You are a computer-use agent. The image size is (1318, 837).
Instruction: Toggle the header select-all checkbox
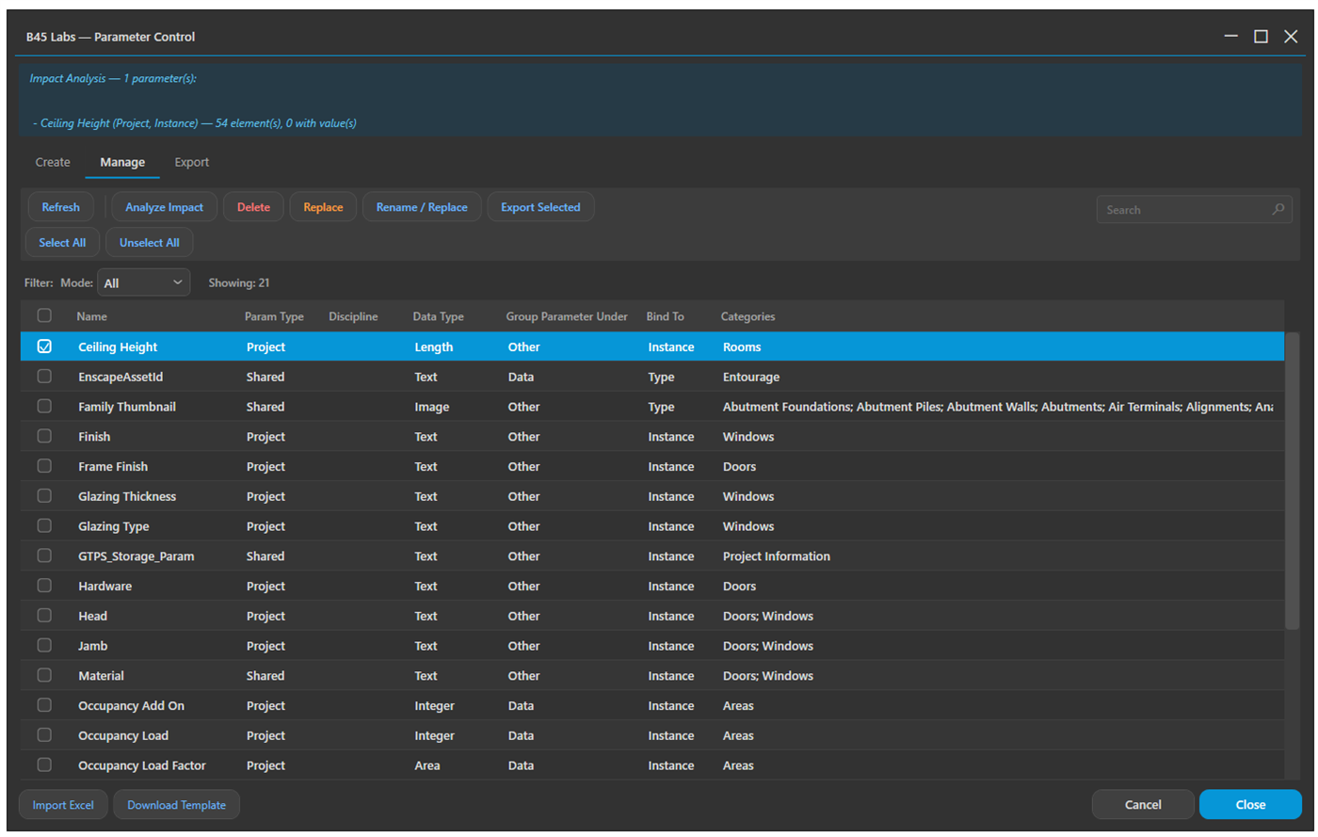pyautogui.click(x=44, y=315)
